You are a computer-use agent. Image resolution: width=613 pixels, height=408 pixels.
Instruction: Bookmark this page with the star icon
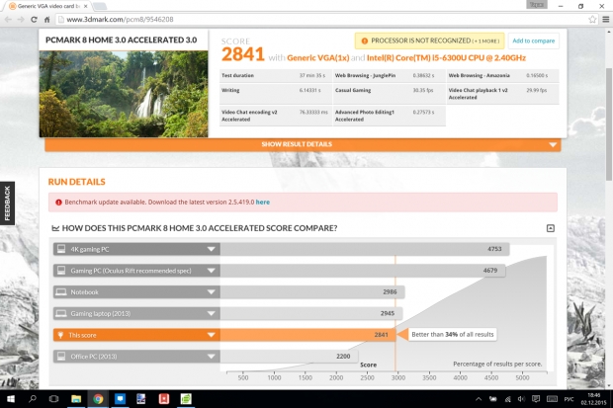[x=592, y=19]
